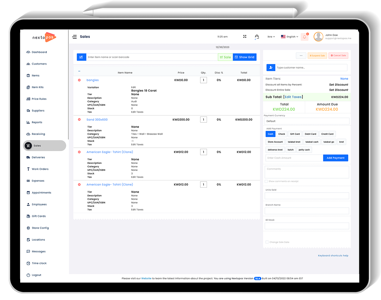Open Reports in the sidebar
Viewport: 381px width, 300px height.
pos(37,122)
